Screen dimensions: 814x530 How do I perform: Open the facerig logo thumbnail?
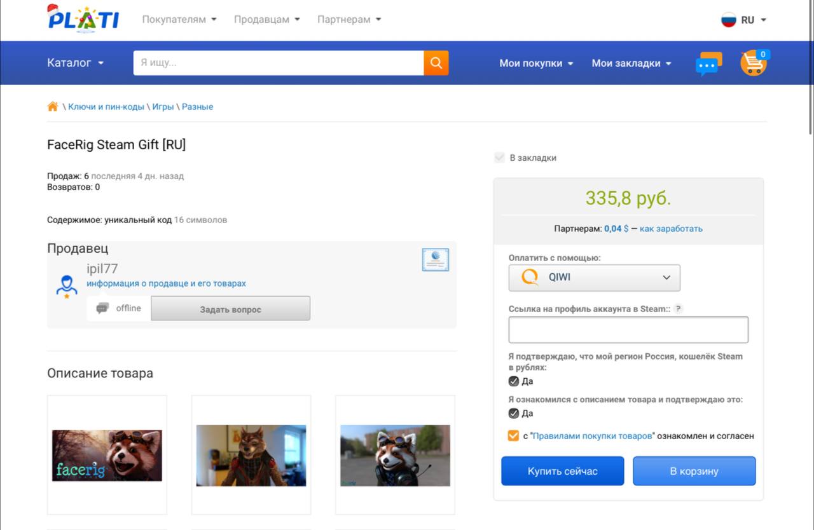point(107,455)
